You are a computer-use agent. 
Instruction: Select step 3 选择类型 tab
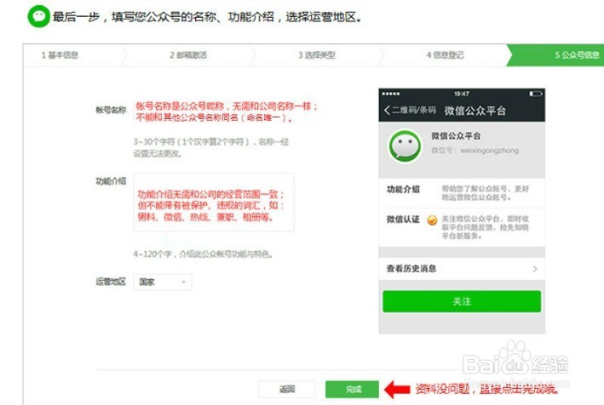click(x=317, y=55)
